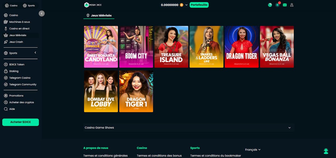The height and width of the screenshot is (158, 336).
Task: Click the Acheter $DICE button
Action: pyautogui.click(x=20, y=122)
